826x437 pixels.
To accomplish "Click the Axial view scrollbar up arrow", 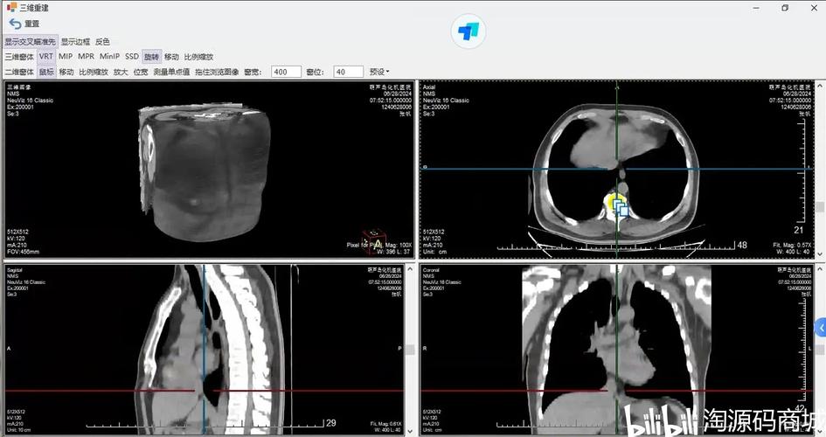I will (820, 85).
